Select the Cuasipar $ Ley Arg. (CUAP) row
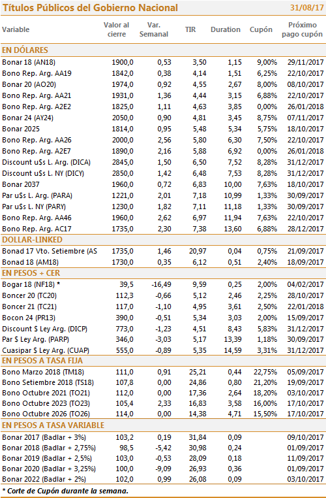The height and width of the screenshot is (498, 326). (x=163, y=351)
